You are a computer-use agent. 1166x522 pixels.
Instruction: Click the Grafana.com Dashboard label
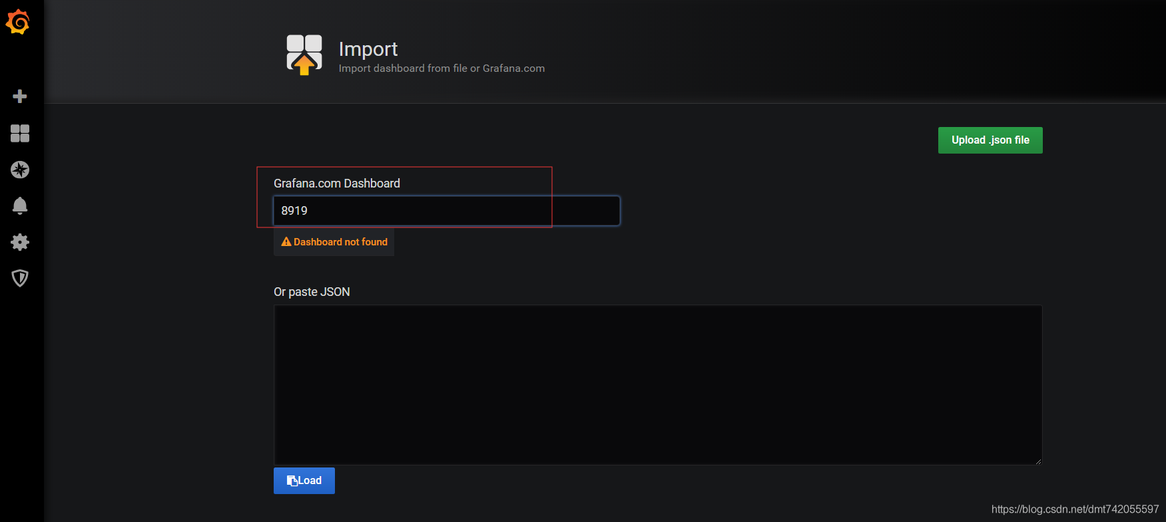337,184
